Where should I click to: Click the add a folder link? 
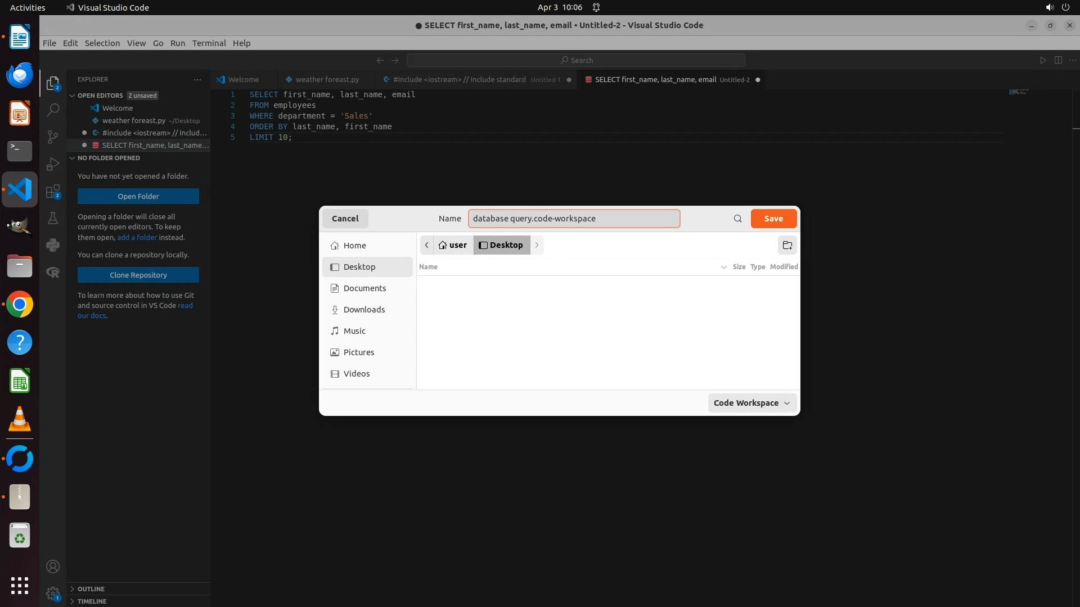click(x=137, y=237)
